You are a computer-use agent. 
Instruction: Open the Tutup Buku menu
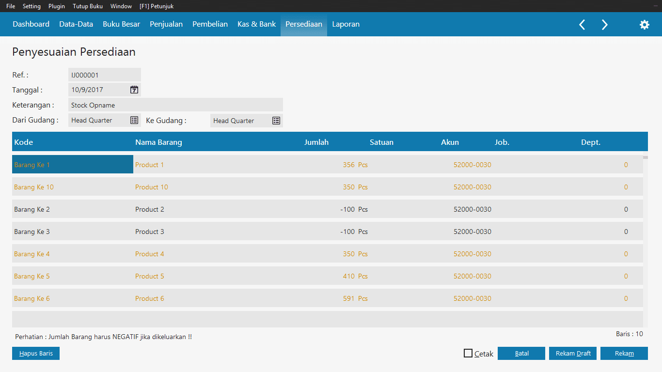[x=88, y=6]
